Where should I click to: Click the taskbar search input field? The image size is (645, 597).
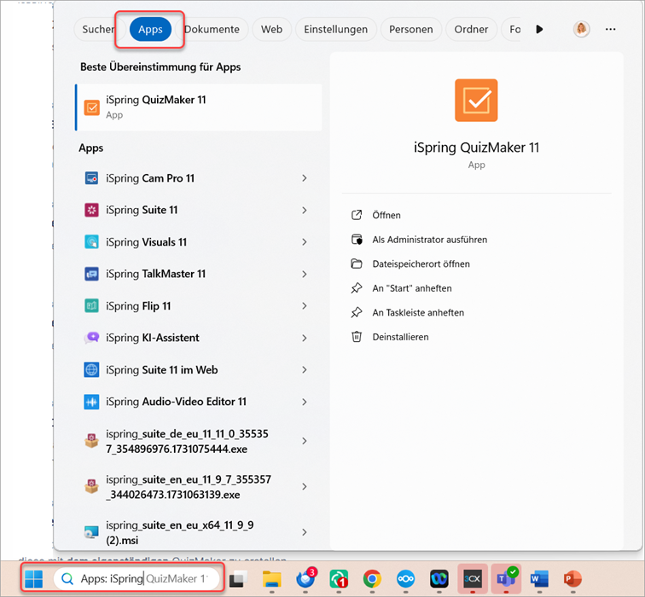click(x=137, y=579)
